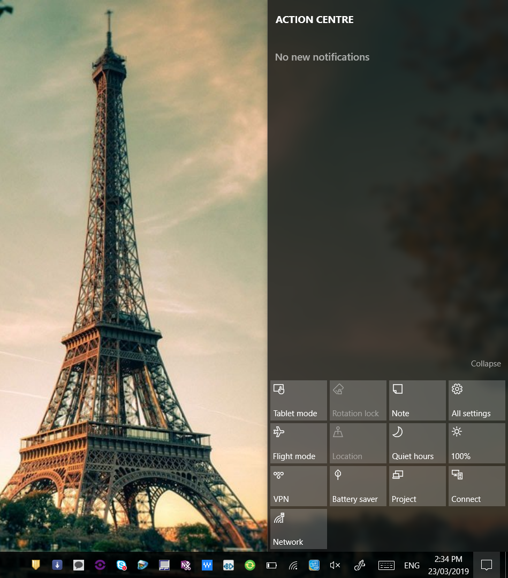Open the Network quick action tile

(298, 529)
